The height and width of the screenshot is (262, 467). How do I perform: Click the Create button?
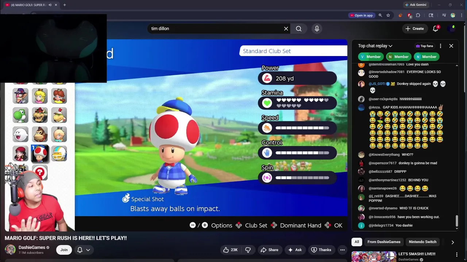click(414, 28)
